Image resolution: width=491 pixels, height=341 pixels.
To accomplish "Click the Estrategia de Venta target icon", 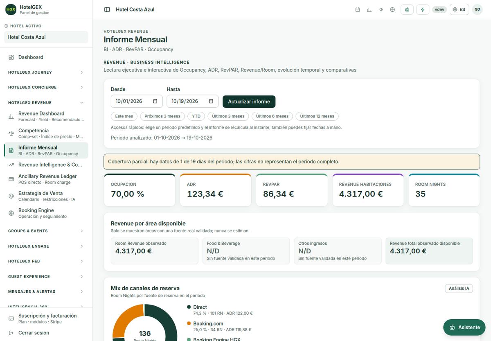I will pyautogui.click(x=11, y=196).
